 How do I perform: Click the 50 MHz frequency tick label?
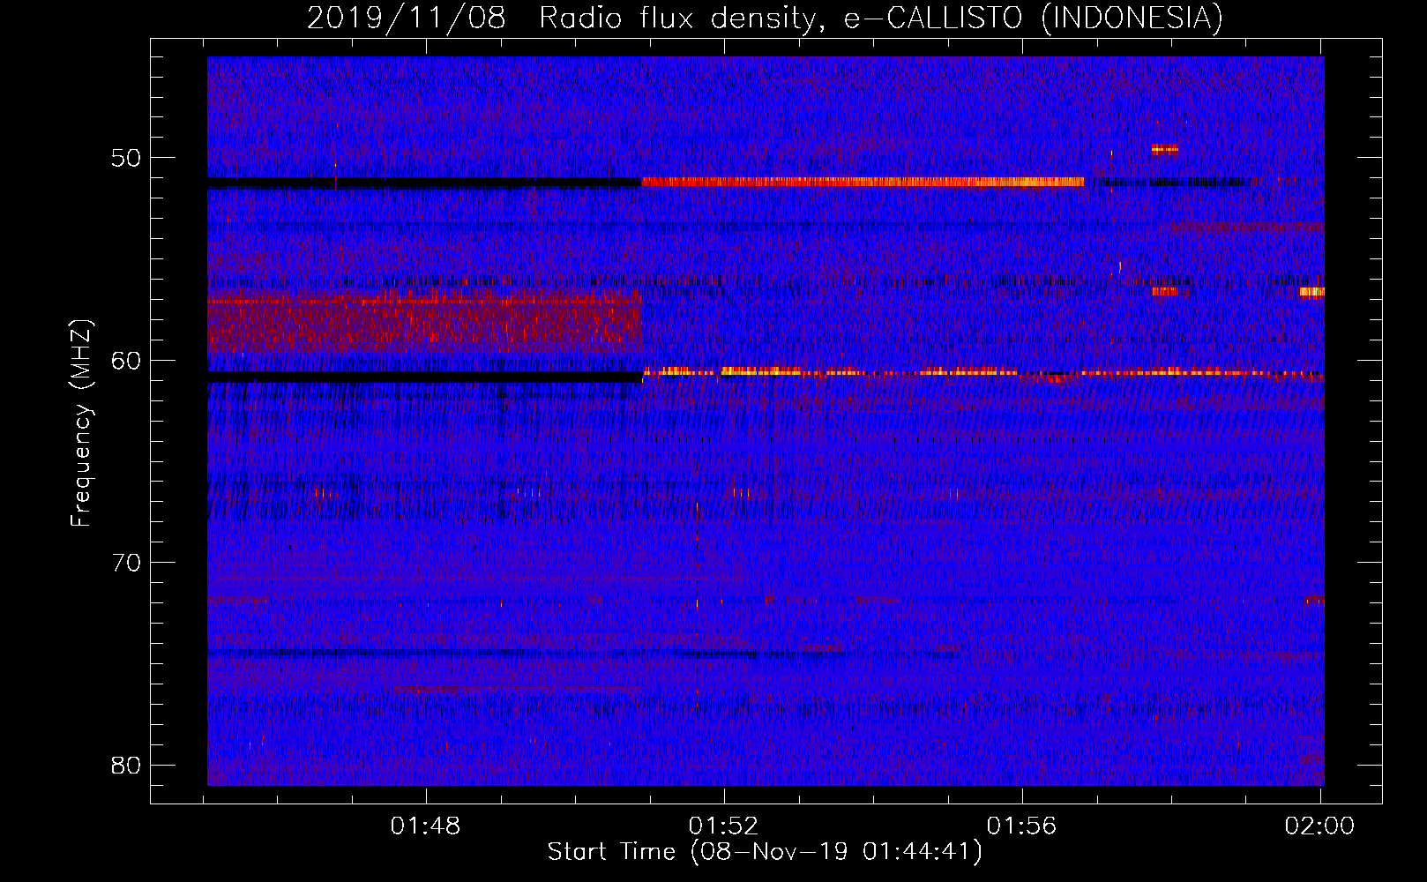[125, 158]
